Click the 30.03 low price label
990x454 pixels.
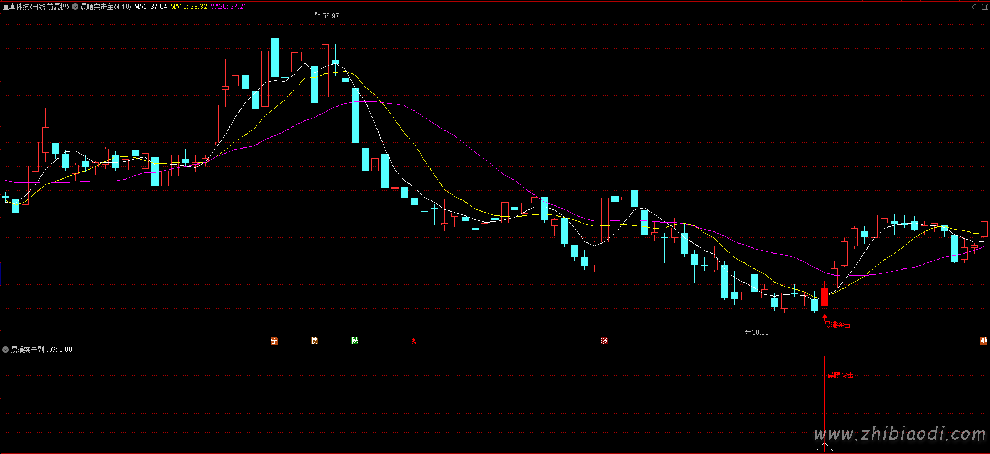pyautogui.click(x=760, y=332)
